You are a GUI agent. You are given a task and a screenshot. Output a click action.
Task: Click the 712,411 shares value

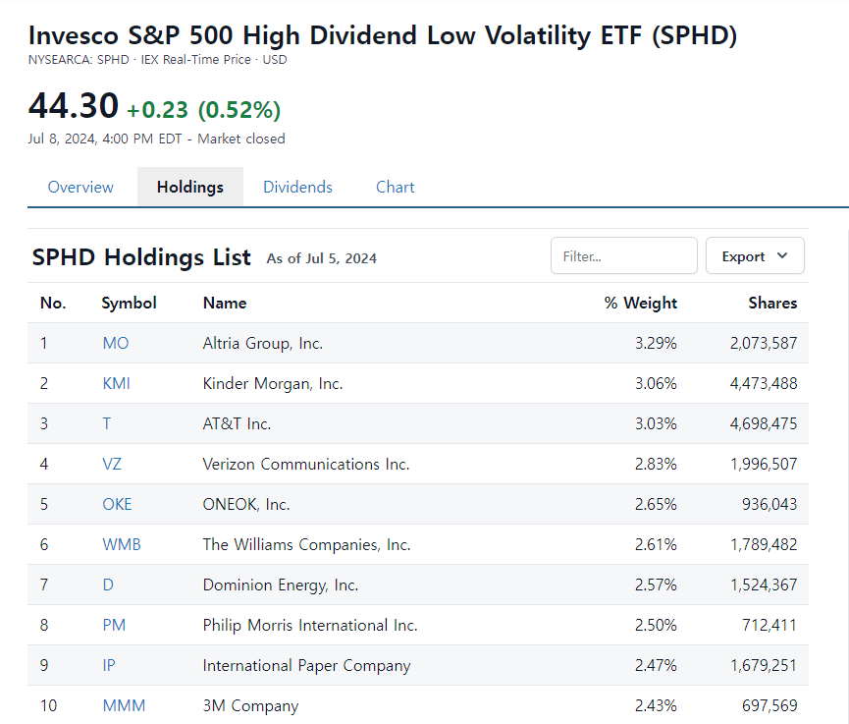point(769,625)
